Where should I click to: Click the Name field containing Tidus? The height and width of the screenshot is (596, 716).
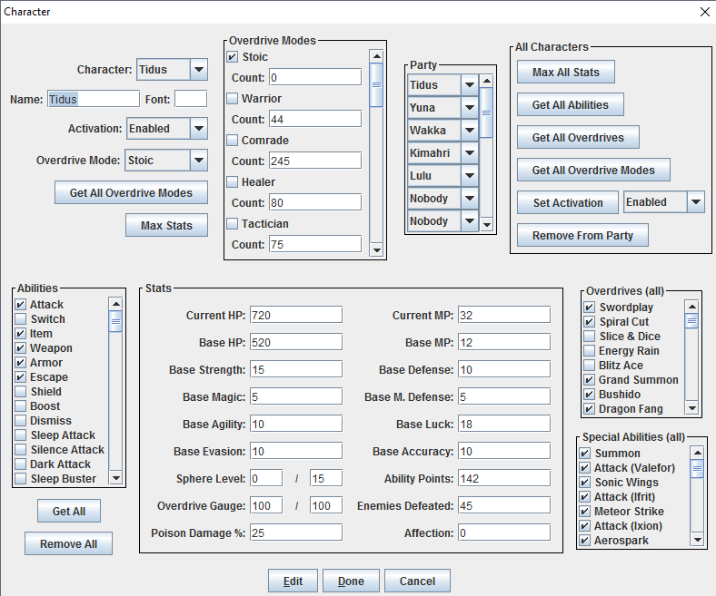click(x=94, y=99)
